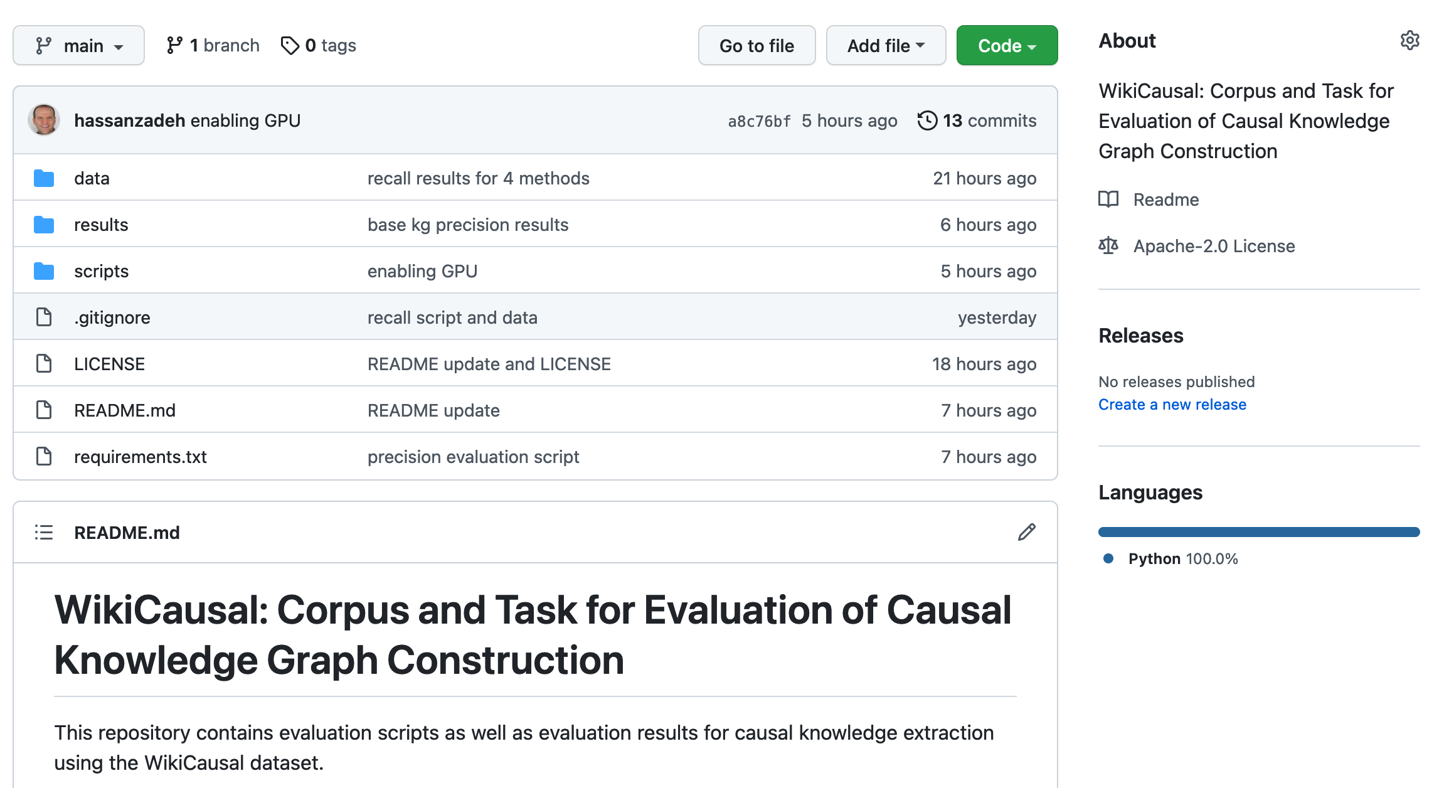Open README table of contents list icon

pyautogui.click(x=44, y=533)
